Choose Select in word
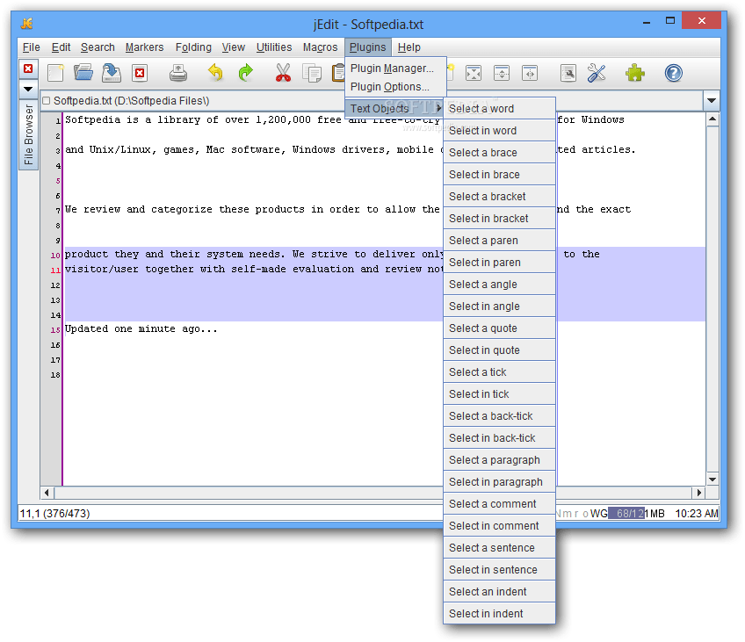Viewport: 745px width, 642px height. pyautogui.click(x=499, y=131)
